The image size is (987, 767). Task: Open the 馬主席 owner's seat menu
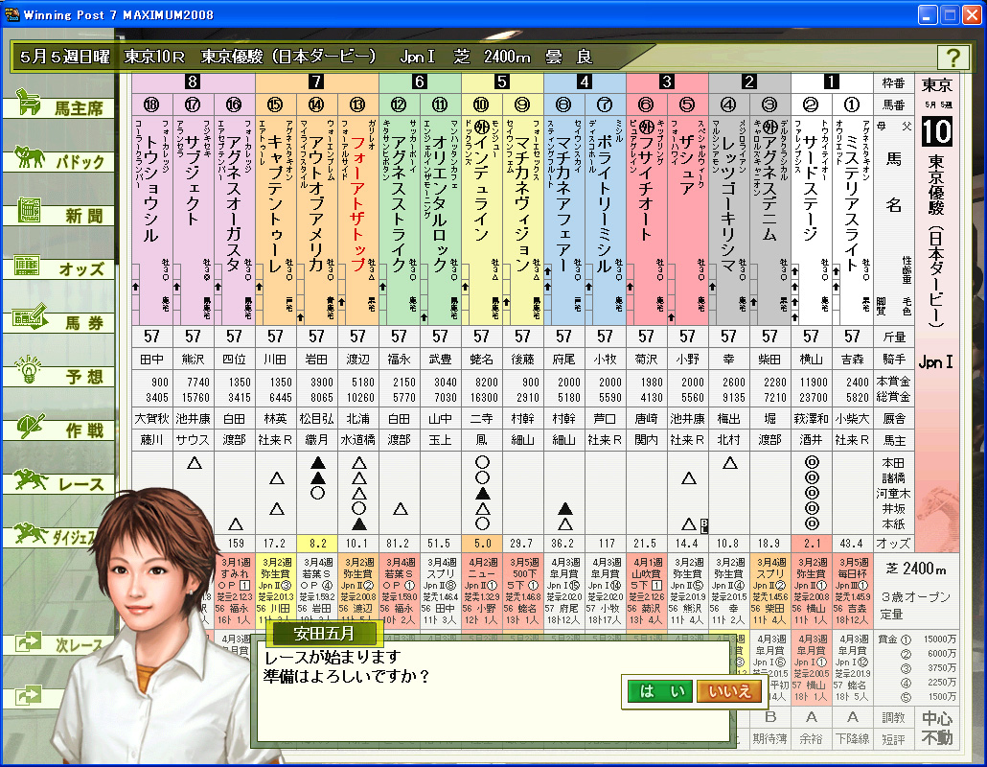59,105
